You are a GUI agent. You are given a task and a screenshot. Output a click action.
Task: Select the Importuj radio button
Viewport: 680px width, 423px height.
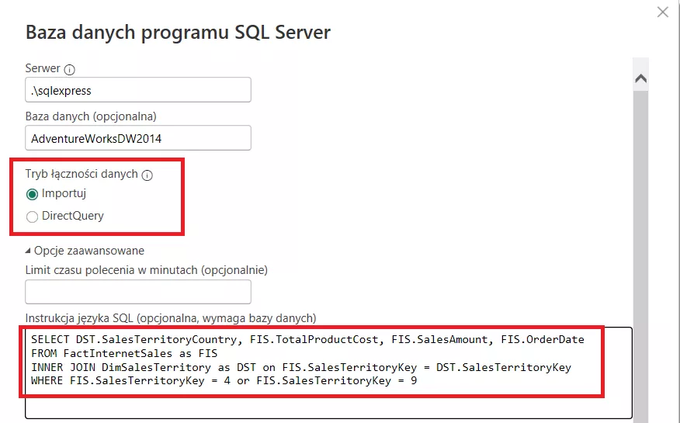[32, 194]
